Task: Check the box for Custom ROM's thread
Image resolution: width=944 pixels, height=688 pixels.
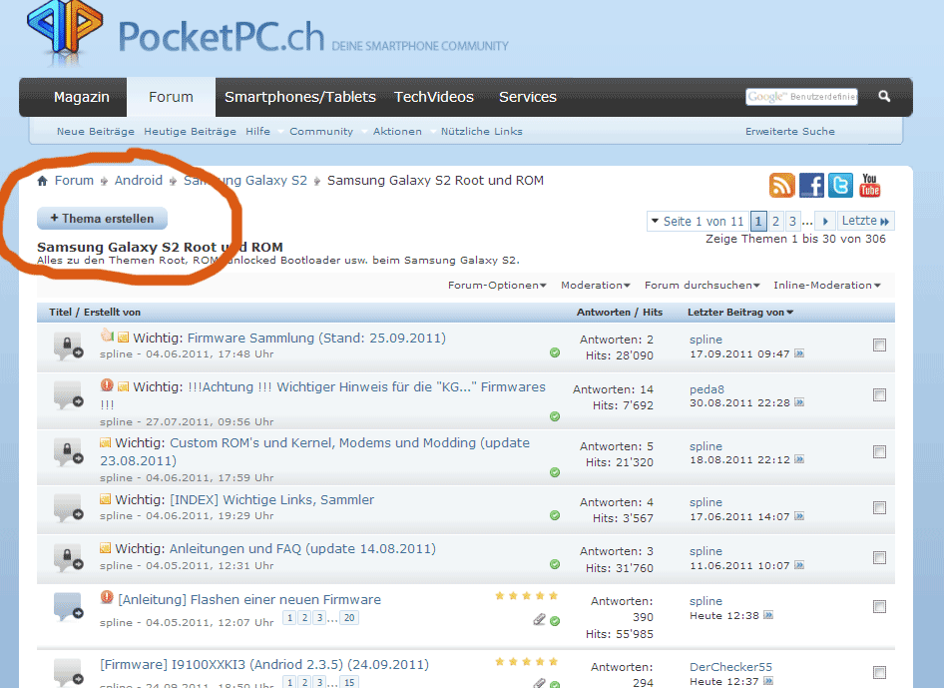Action: tap(879, 451)
